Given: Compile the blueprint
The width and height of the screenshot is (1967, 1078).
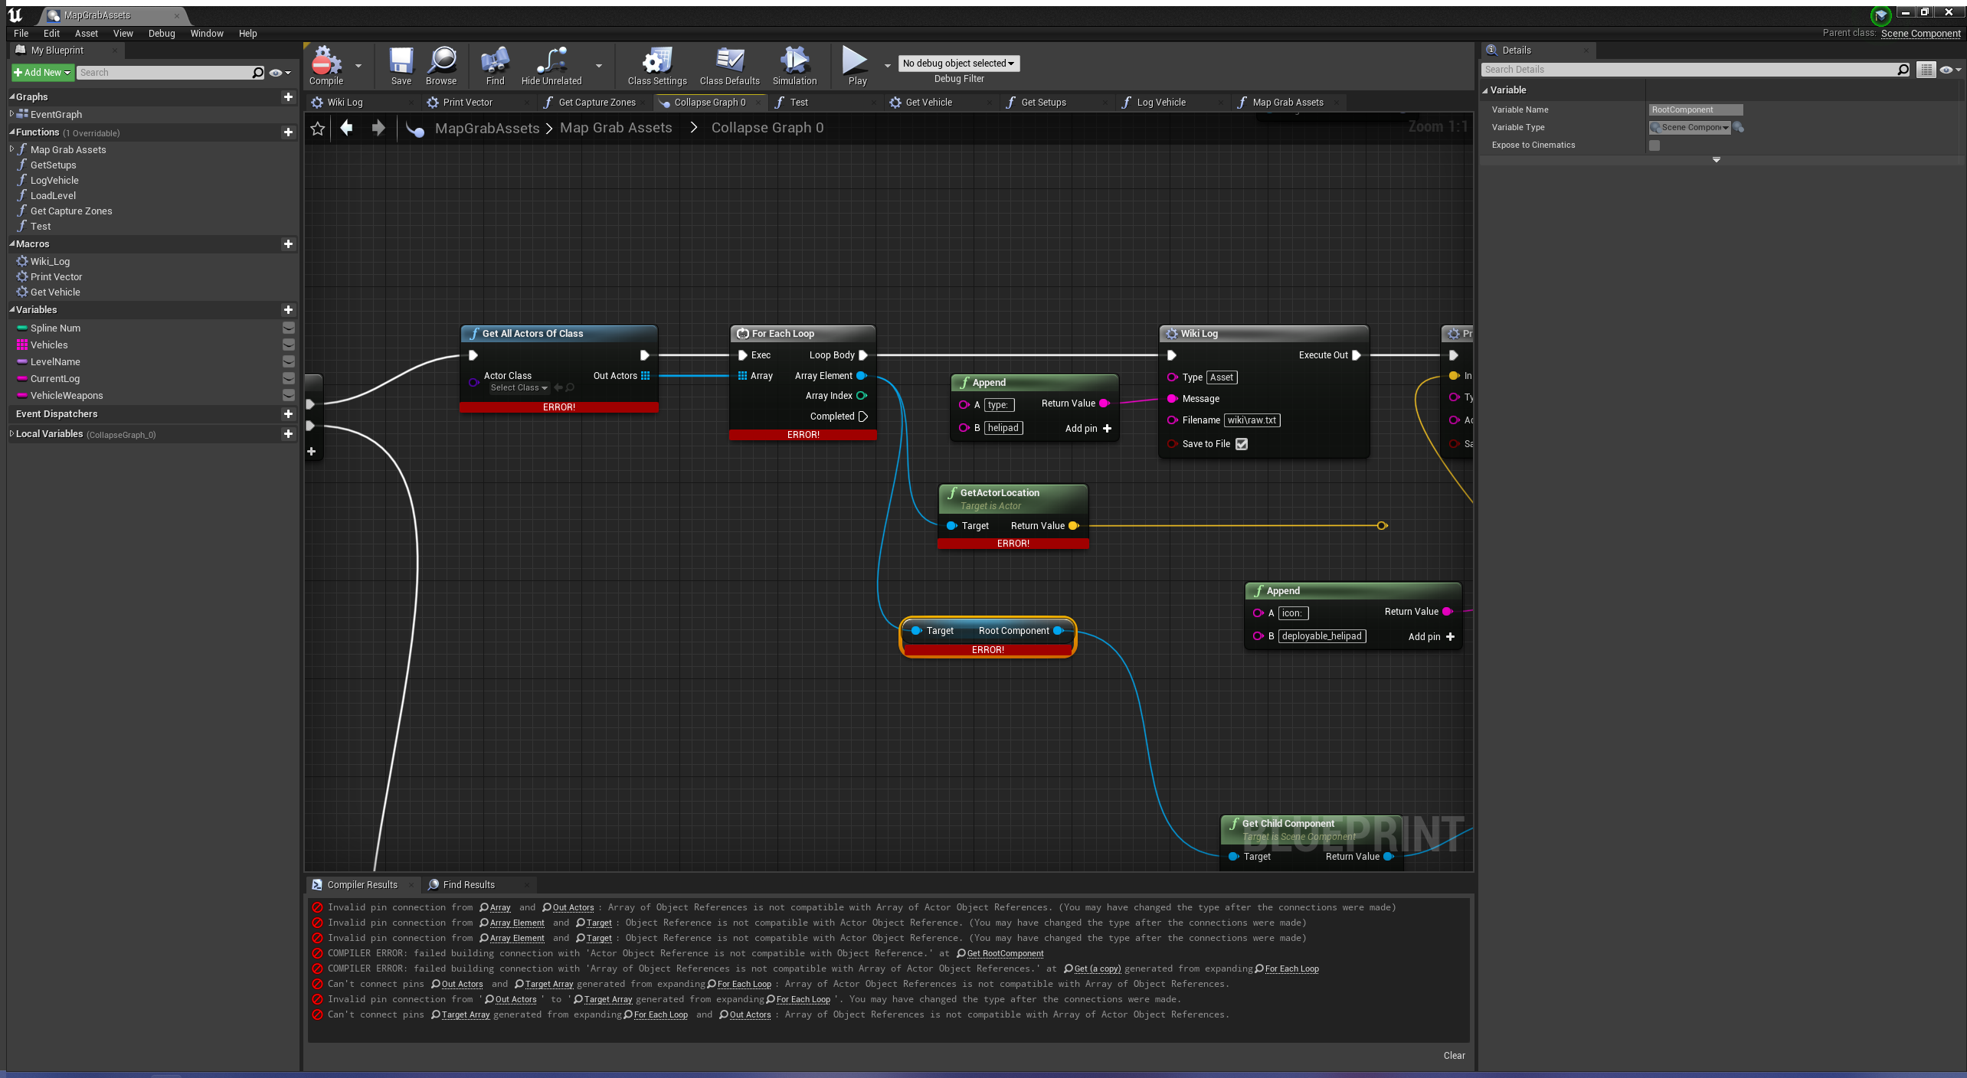Looking at the screenshot, I should 326,65.
